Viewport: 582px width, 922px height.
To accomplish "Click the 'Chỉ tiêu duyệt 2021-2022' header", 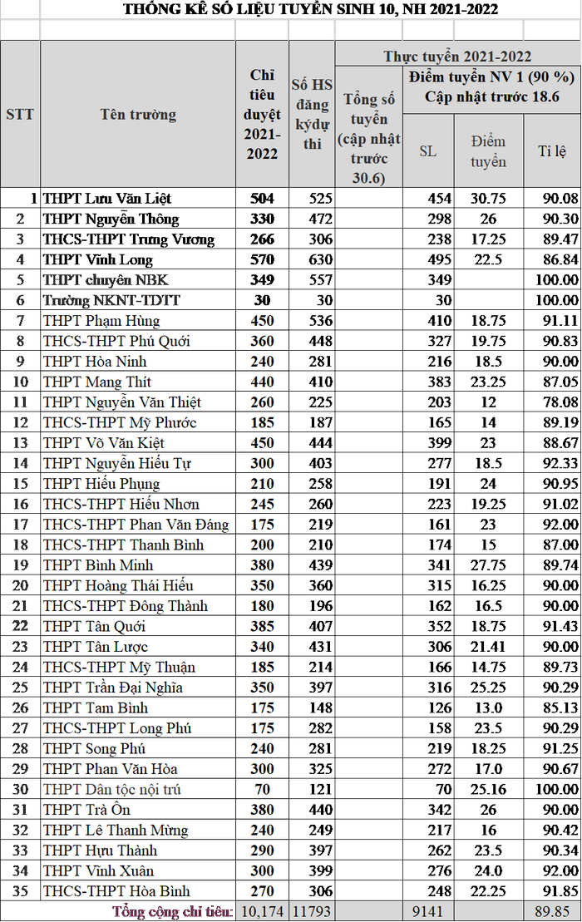I will (x=262, y=115).
